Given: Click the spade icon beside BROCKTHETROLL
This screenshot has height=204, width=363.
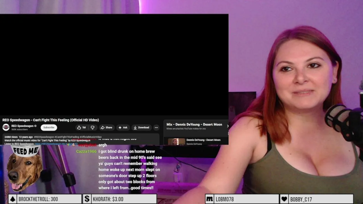Looking at the screenshot, I should coord(12,199).
